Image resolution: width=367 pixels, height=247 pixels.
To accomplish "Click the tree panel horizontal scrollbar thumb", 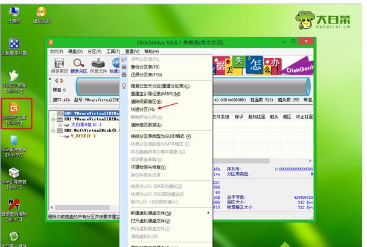I will (x=82, y=207).
